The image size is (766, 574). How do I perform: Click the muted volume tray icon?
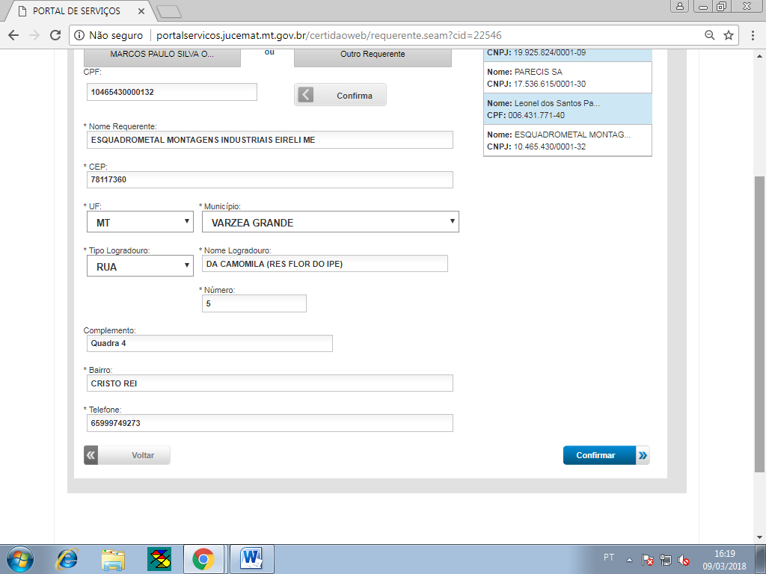click(684, 560)
